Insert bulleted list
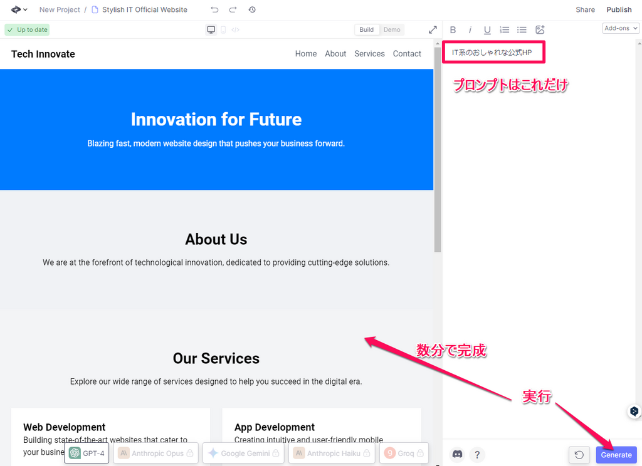 click(x=522, y=29)
